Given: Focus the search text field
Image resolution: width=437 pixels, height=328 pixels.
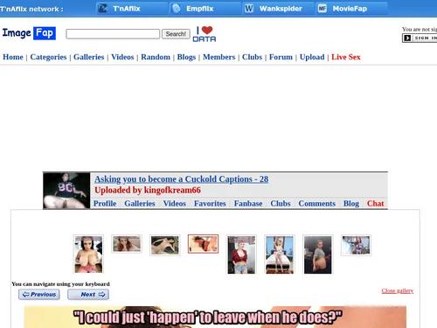Looking at the screenshot, I should pyautogui.click(x=113, y=34).
